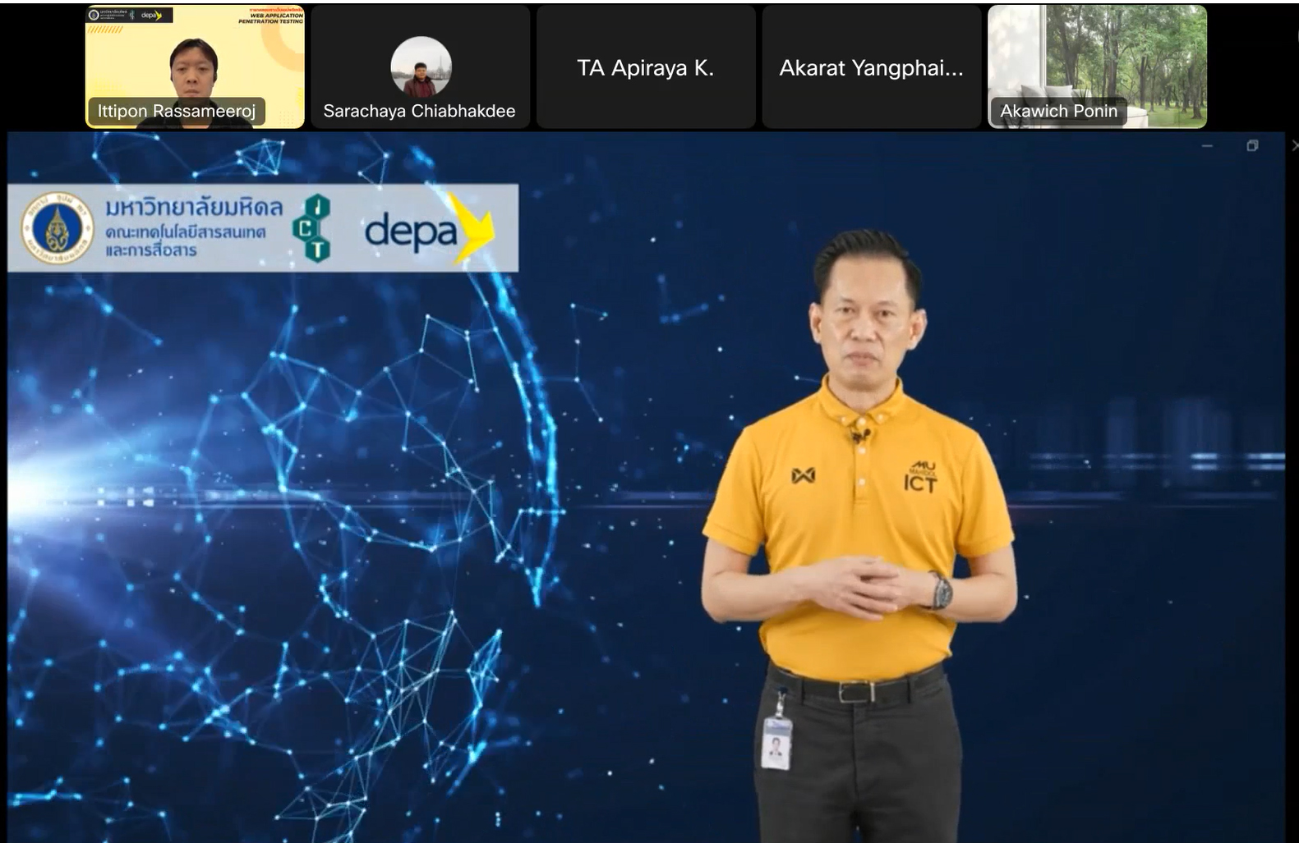
Task: Minimize the shared video window
Action: (1207, 146)
